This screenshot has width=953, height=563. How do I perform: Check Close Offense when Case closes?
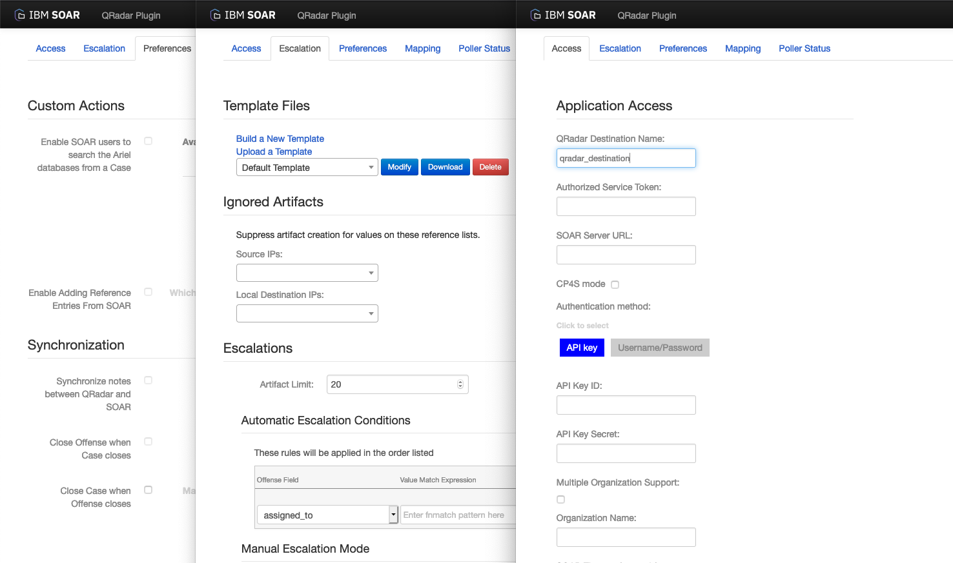coord(148,442)
